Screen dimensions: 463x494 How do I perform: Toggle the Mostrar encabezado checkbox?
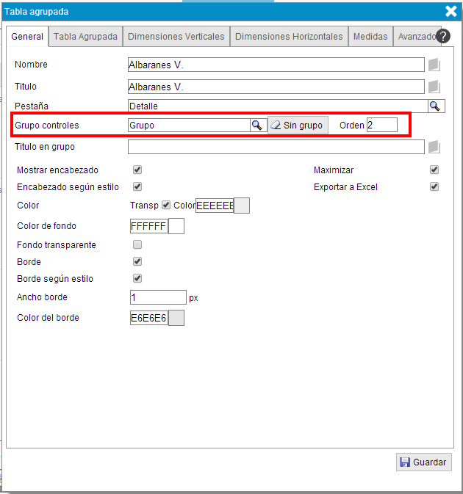point(137,170)
